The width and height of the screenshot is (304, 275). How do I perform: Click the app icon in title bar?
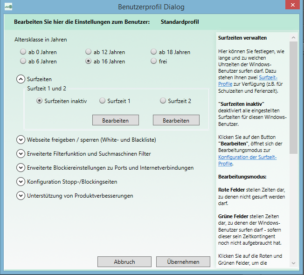click(8, 7)
